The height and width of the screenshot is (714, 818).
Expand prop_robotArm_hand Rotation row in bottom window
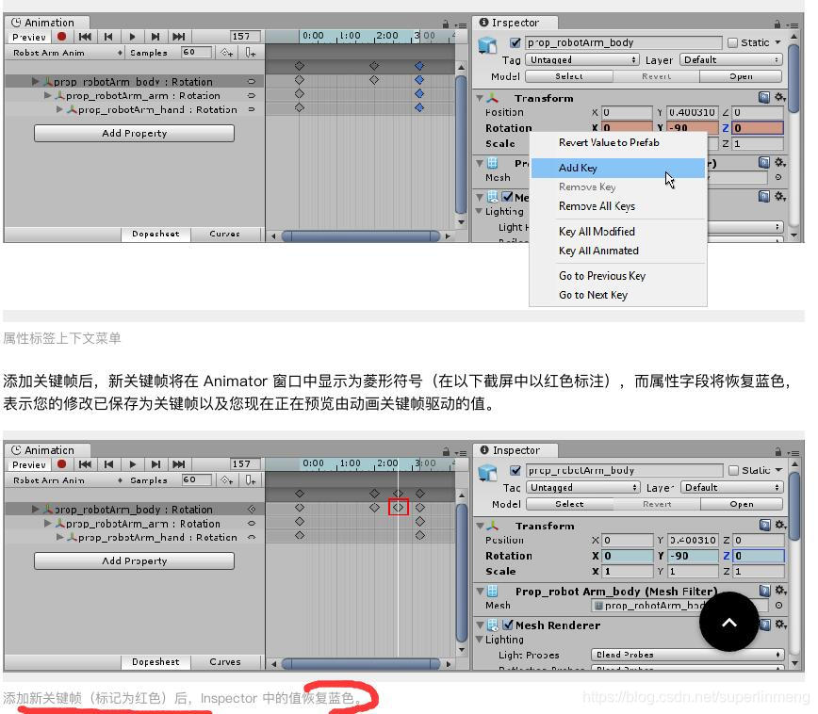[59, 537]
